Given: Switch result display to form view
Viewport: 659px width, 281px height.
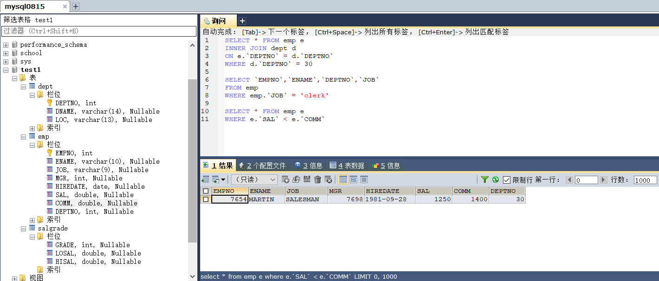Looking at the screenshot, I should click(x=353, y=179).
